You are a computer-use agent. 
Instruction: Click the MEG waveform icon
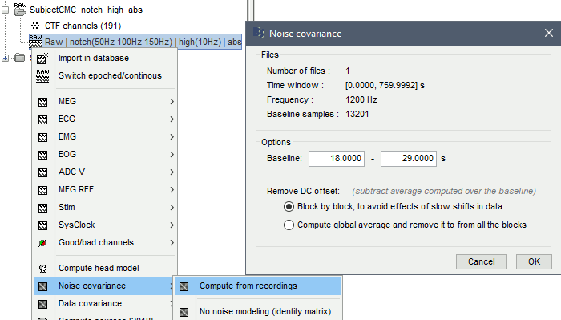pos(43,102)
